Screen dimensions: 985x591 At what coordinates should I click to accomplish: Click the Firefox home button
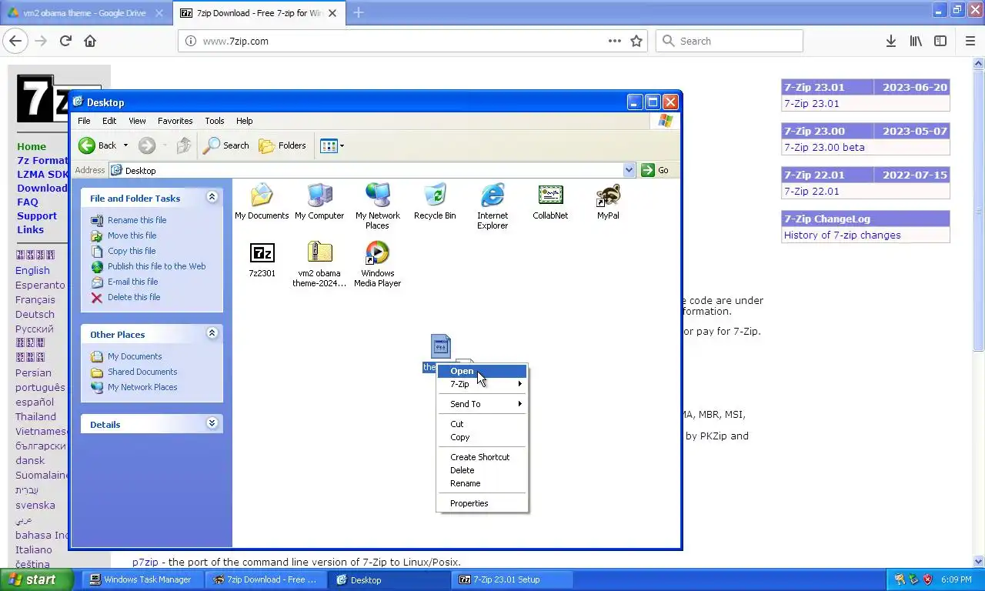click(90, 42)
